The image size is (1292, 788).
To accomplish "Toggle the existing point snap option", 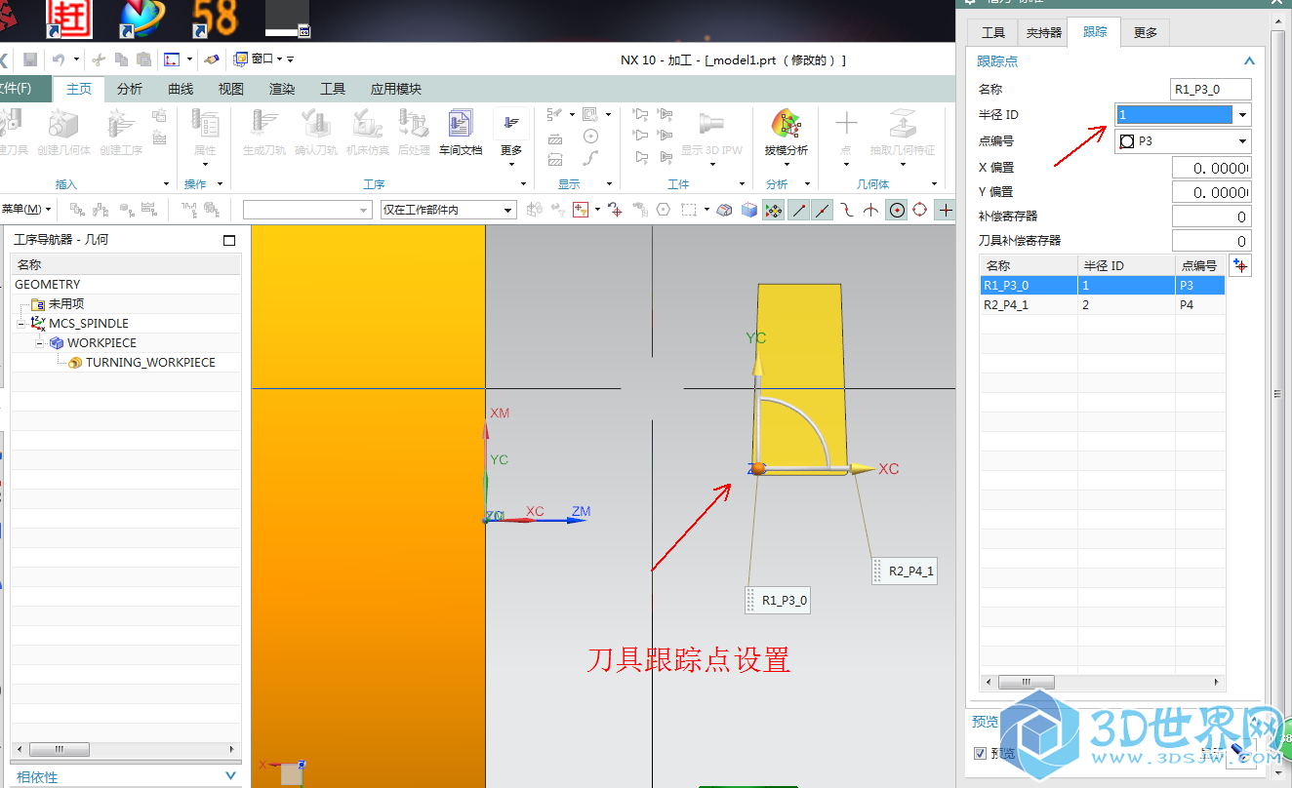I will [945, 210].
